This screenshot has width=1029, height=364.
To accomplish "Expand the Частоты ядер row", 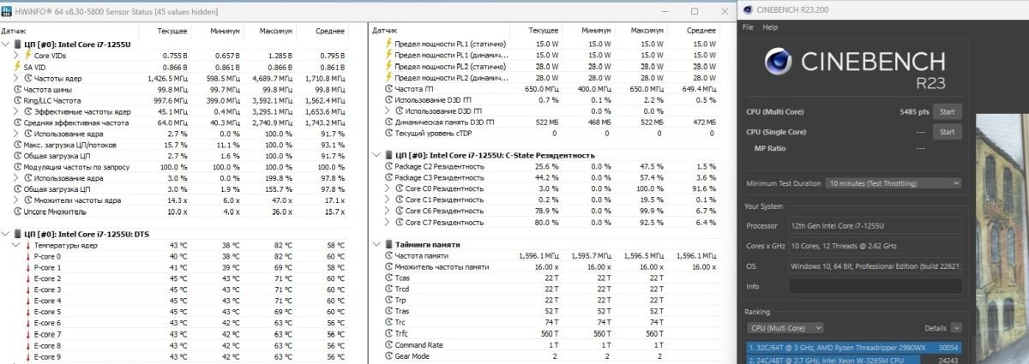I will click(17, 78).
